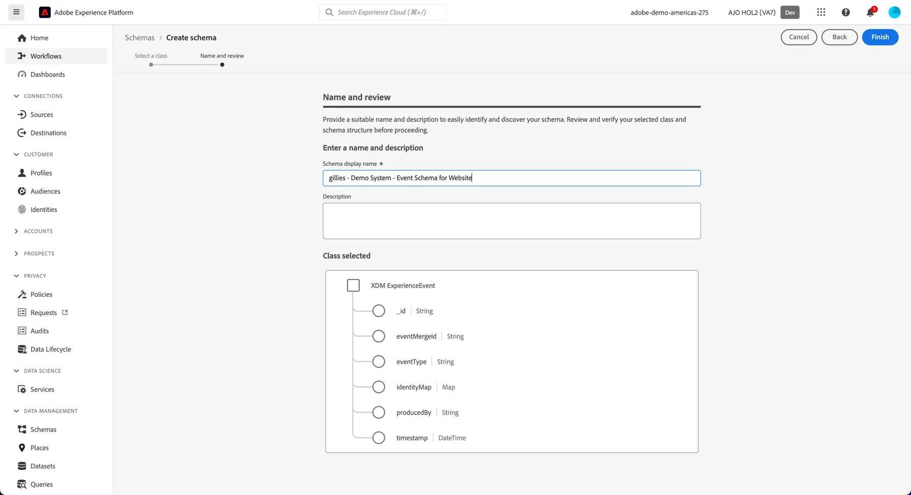The image size is (911, 495).
Task: Select the identityMap field circle
Action: [x=379, y=387]
